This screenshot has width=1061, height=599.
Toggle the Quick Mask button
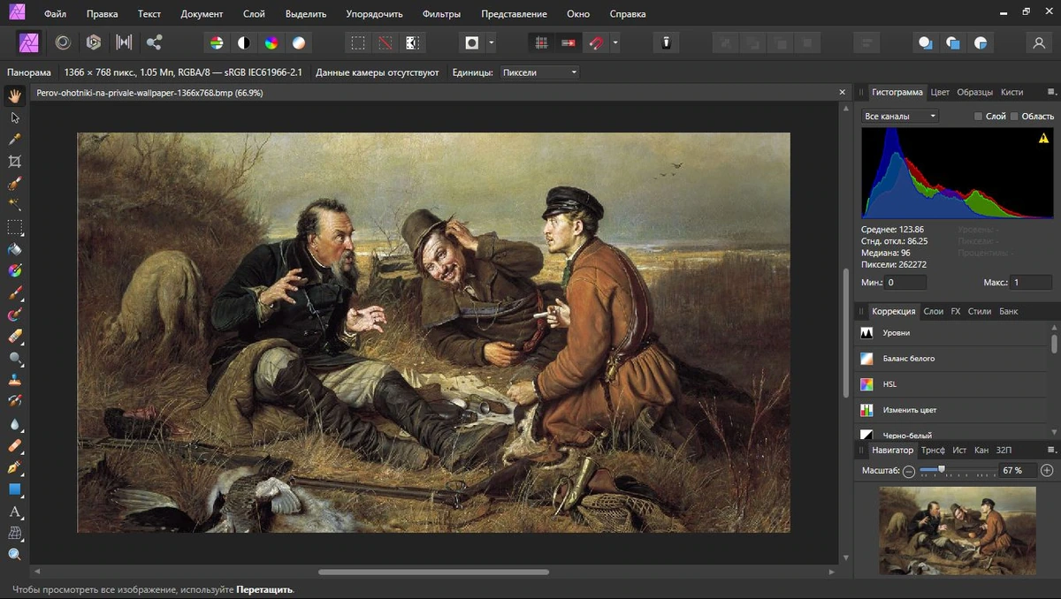click(x=472, y=42)
